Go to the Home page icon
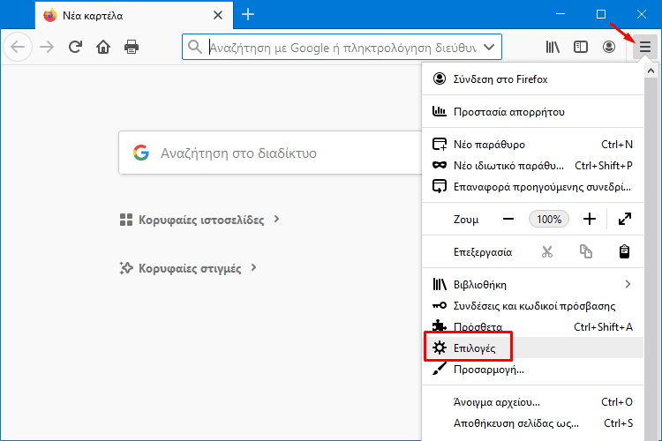The height and width of the screenshot is (441, 662). tap(103, 47)
